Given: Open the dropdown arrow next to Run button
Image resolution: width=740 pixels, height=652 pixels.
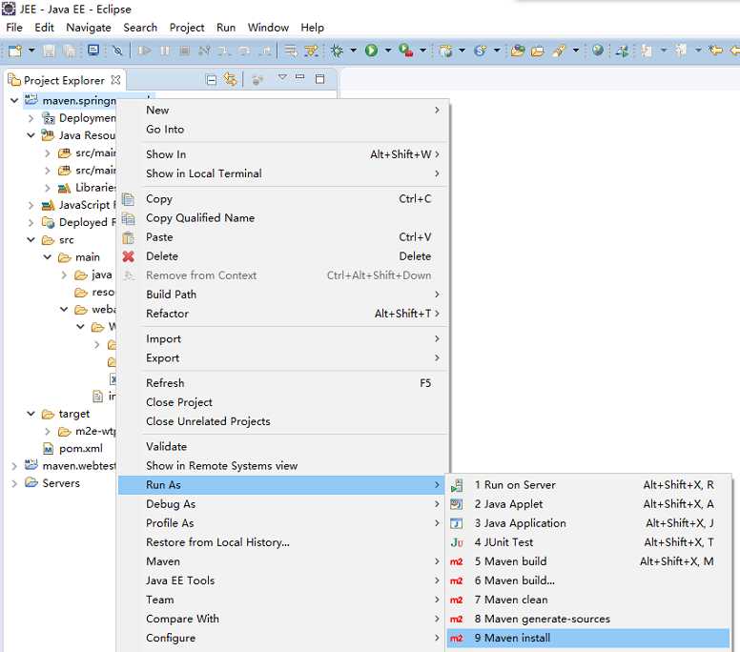Looking at the screenshot, I should click(388, 50).
